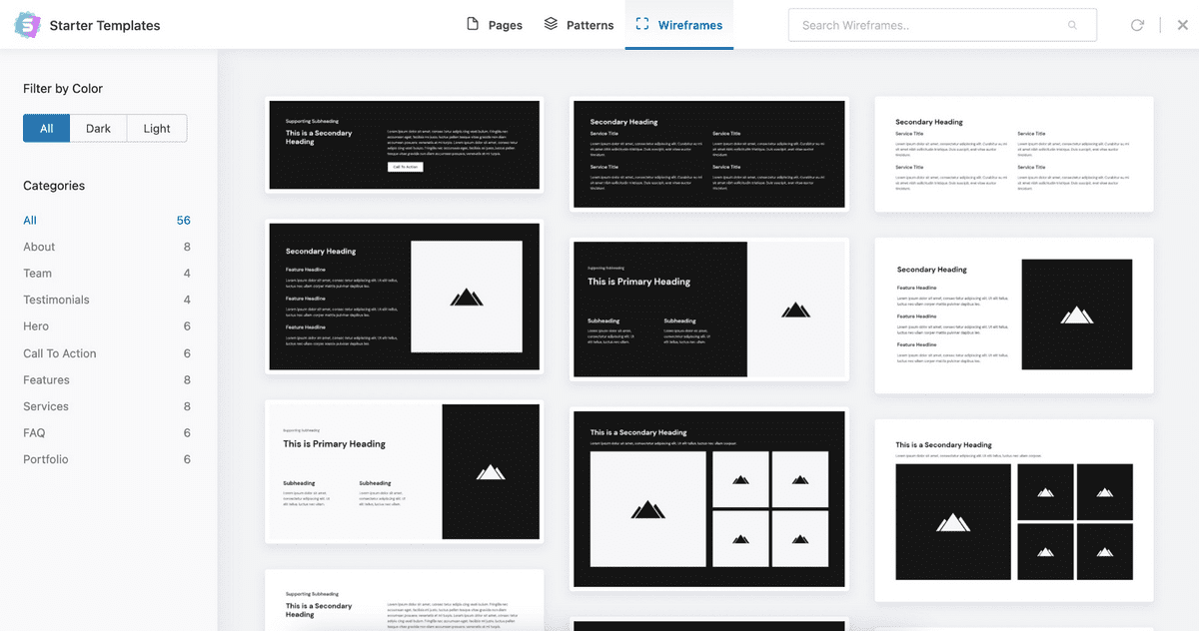Open the Testimonials category
This screenshot has width=1199, height=631.
55,300
